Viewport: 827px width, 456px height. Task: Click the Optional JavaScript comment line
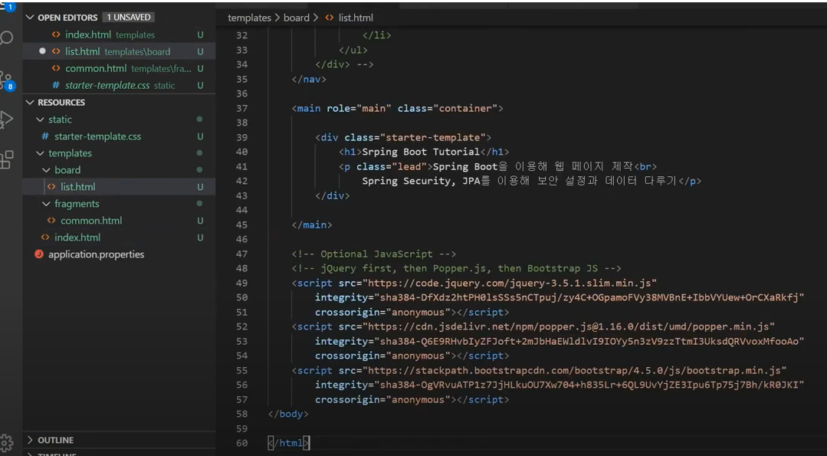pos(373,254)
